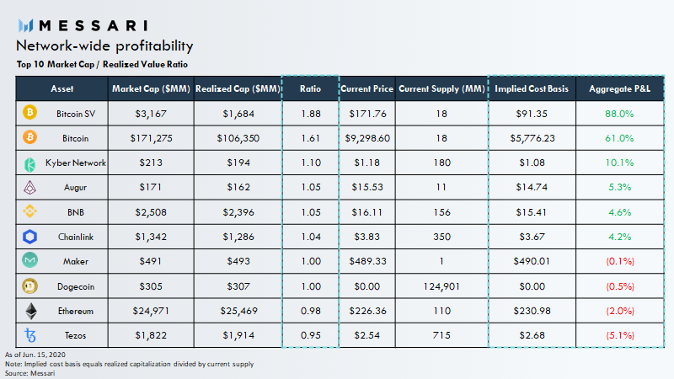The height and width of the screenshot is (379, 674).
Task: Click the Aggregate P&L column header
Action: [x=620, y=88]
